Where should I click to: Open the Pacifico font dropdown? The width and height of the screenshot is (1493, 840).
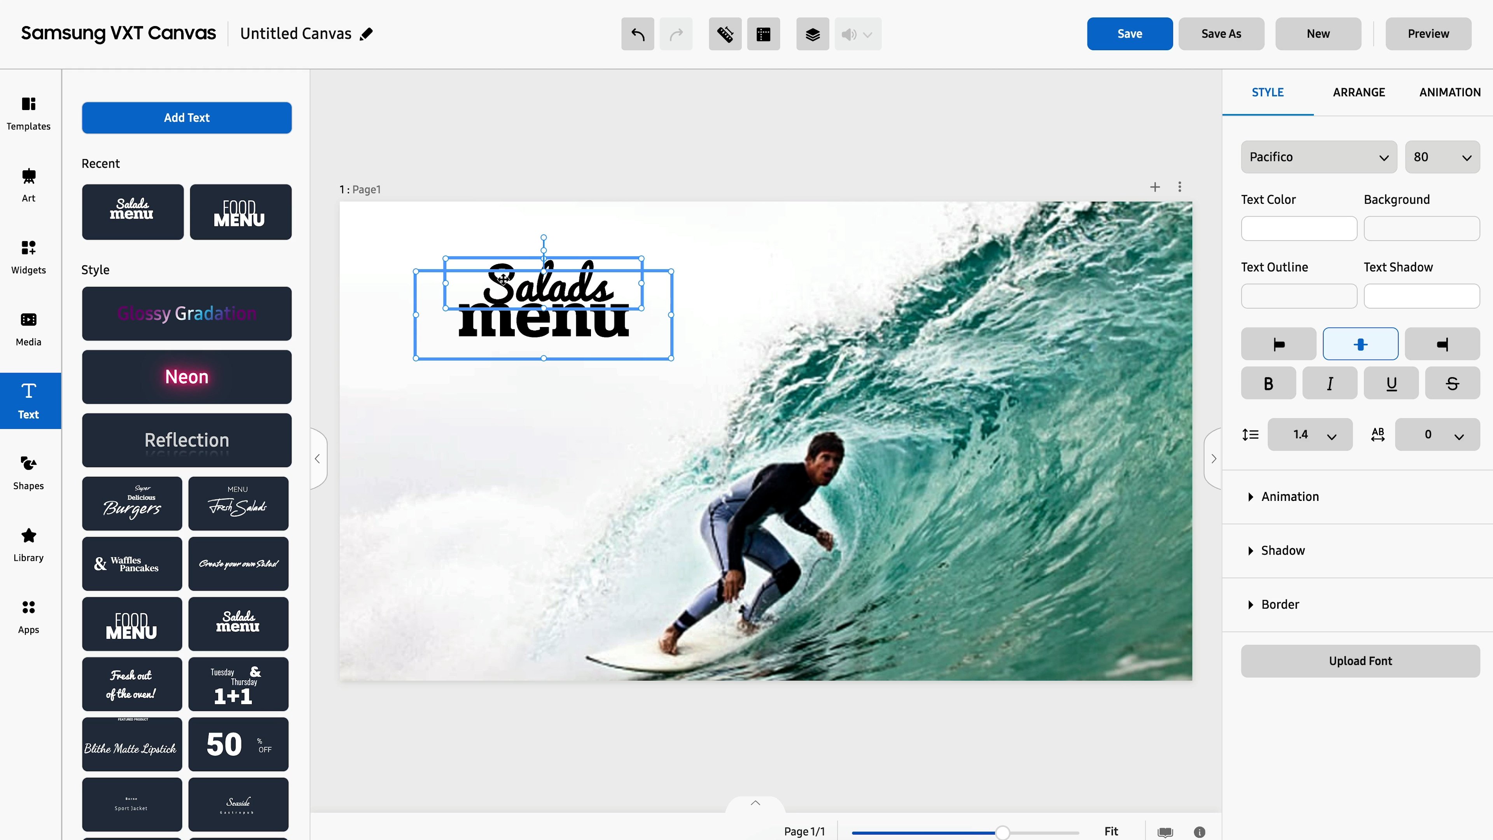click(x=1318, y=157)
